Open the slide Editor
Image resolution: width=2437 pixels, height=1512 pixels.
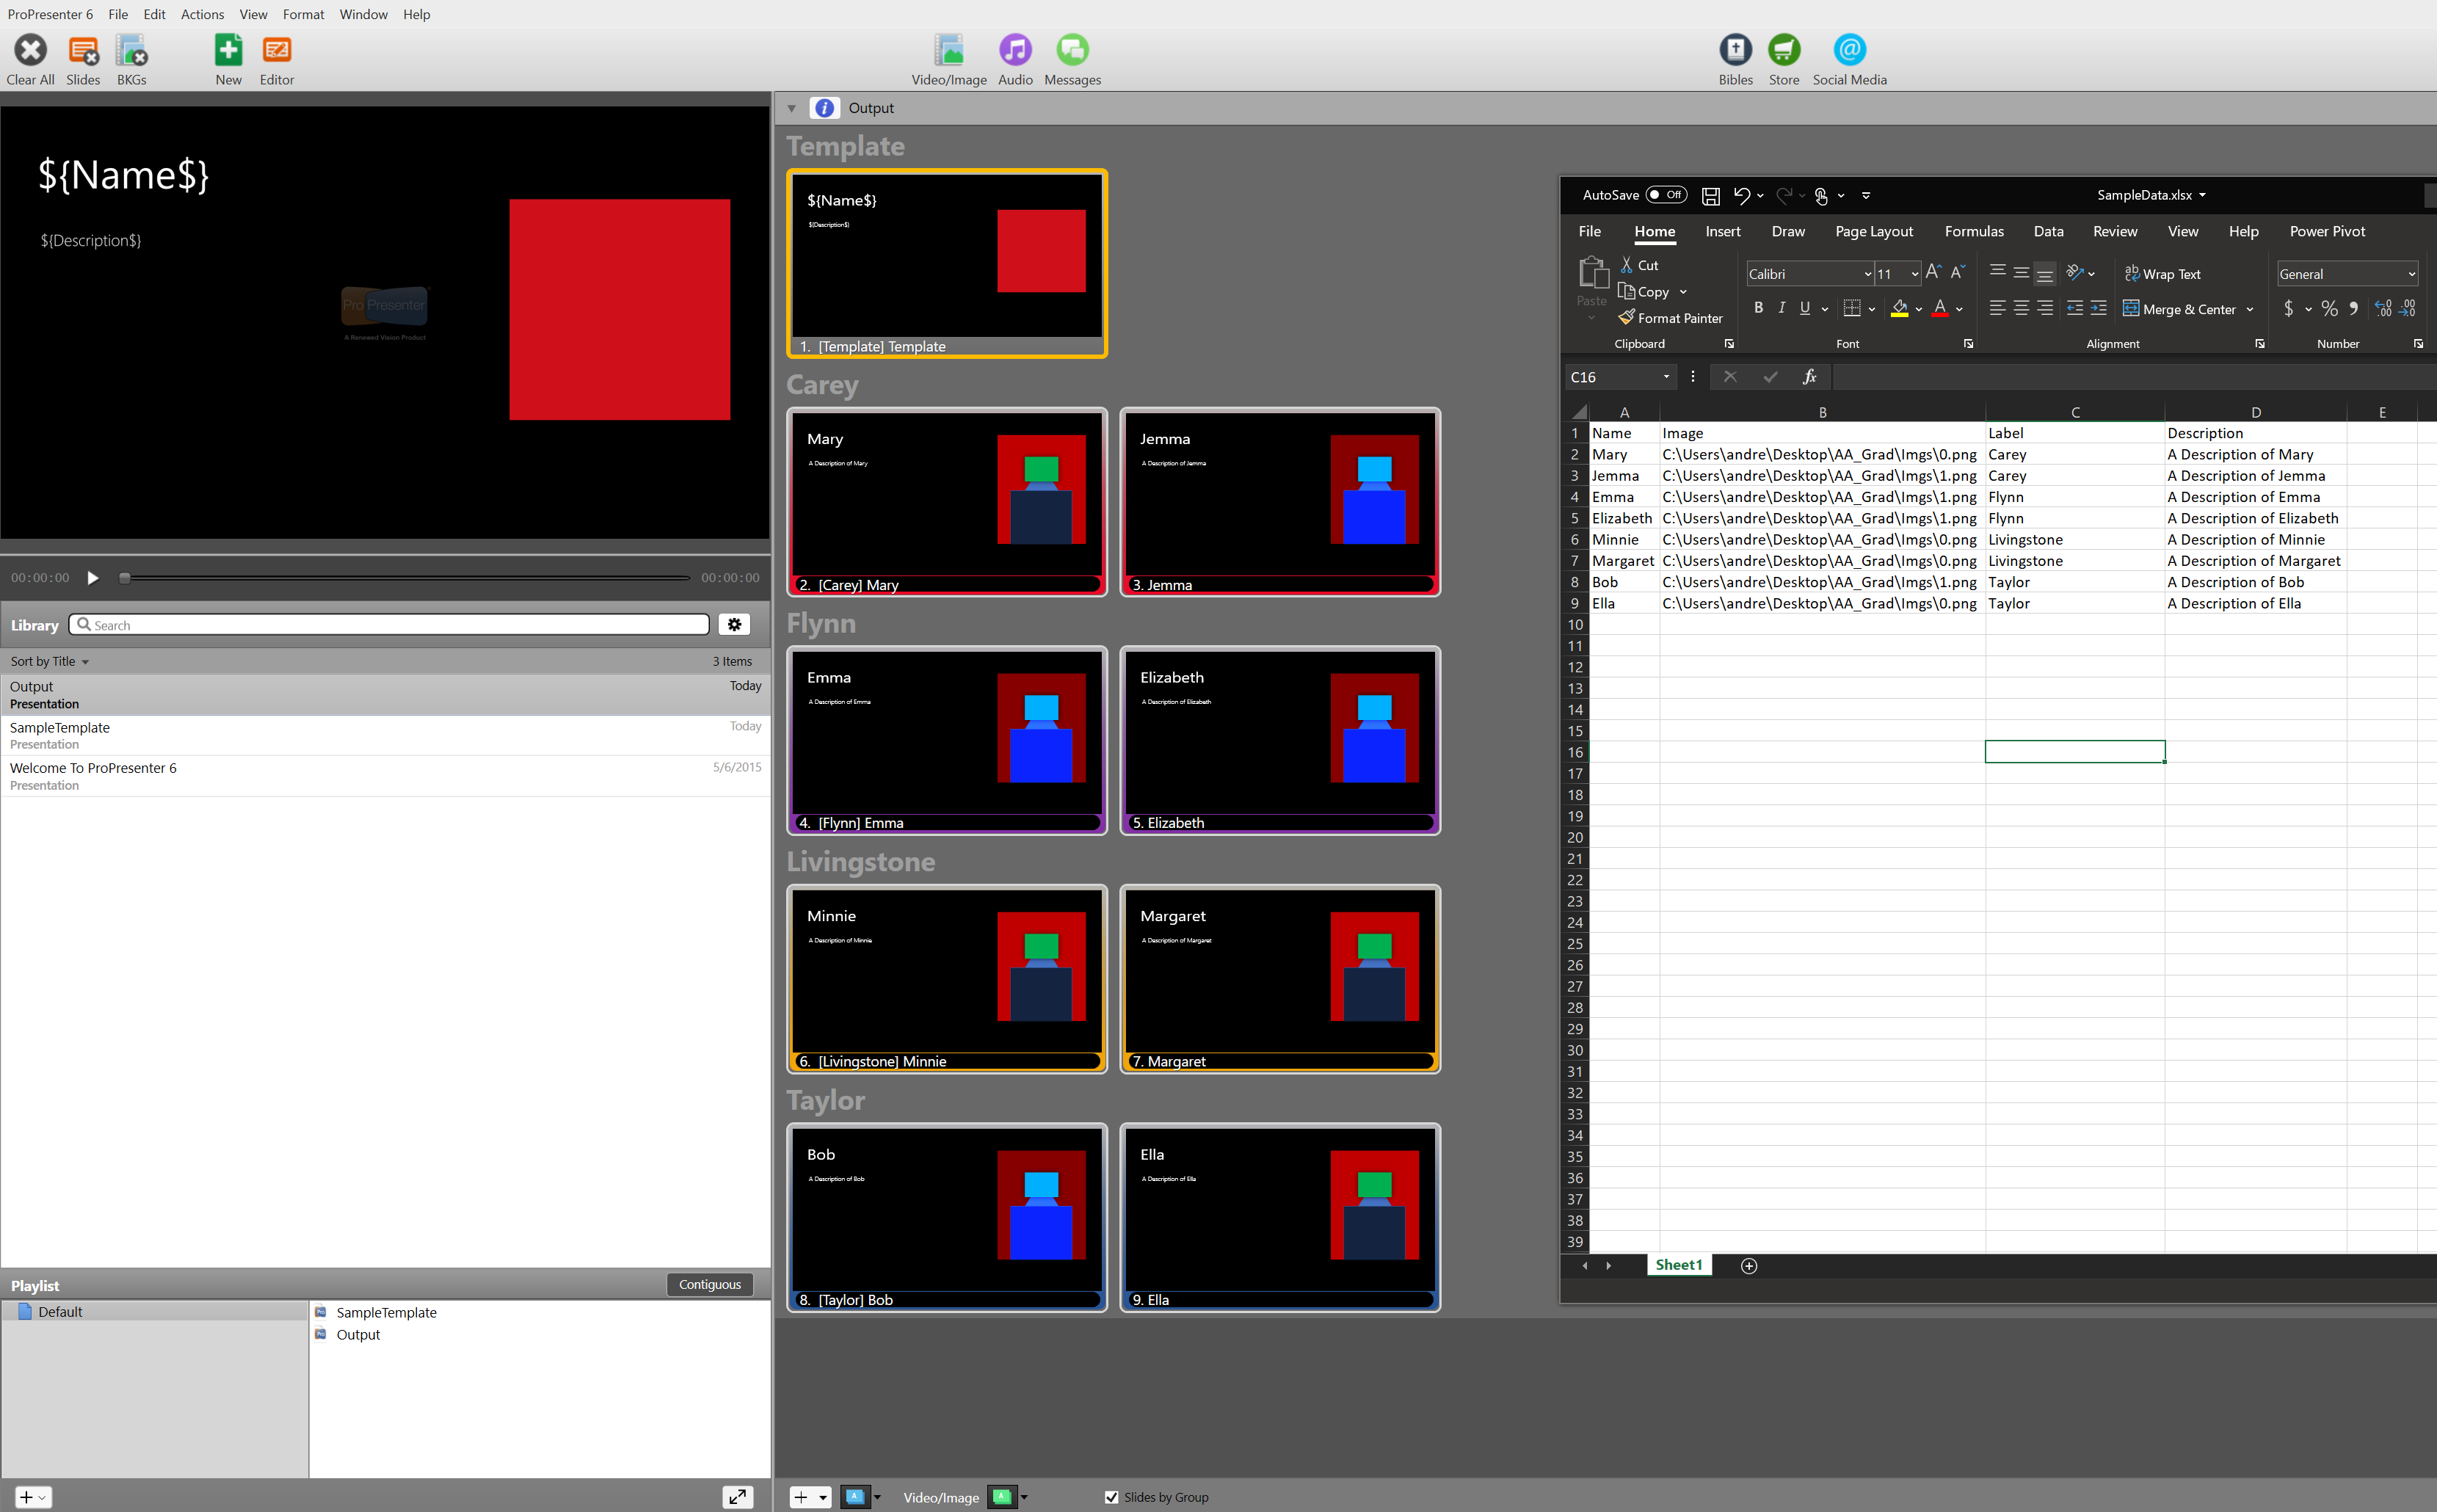276,50
